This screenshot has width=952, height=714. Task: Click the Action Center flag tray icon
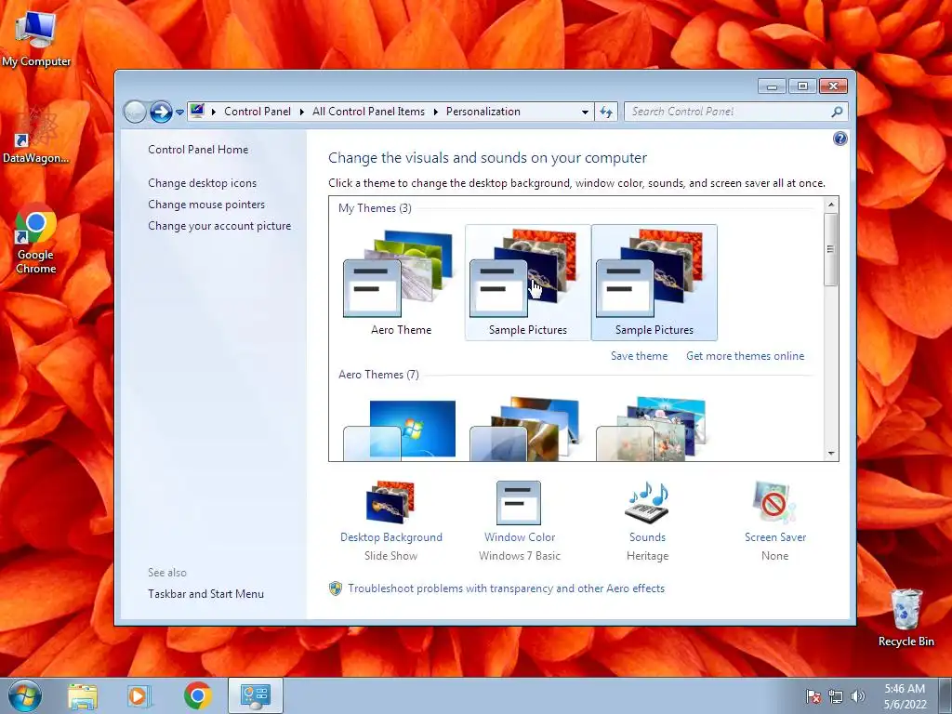coord(813,696)
